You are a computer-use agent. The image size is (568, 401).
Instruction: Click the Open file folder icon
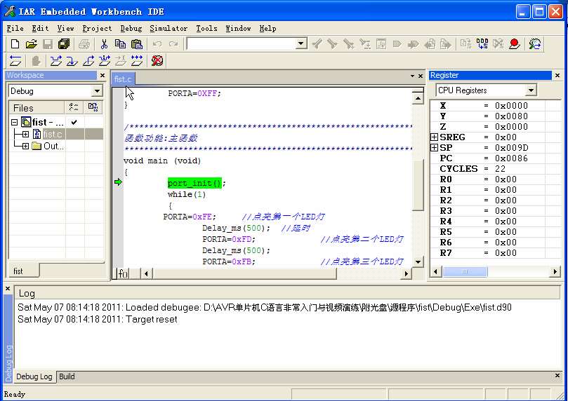point(31,44)
